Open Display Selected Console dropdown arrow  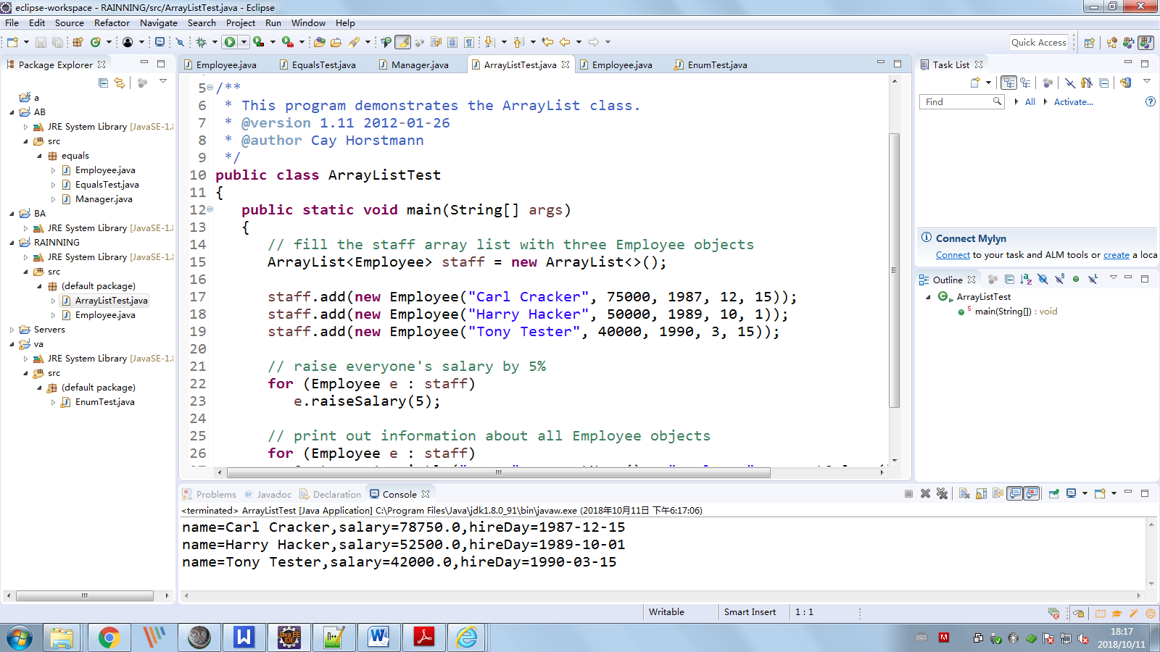(1085, 493)
